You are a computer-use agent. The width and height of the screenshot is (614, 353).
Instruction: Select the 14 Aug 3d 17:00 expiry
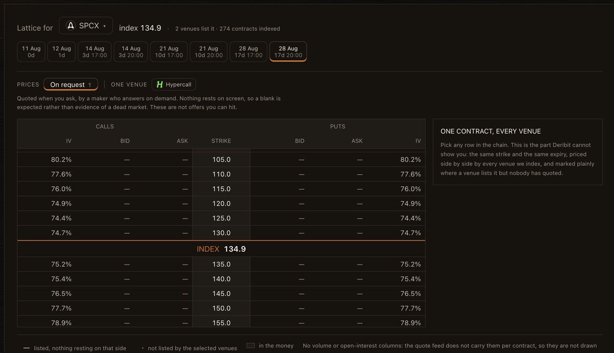(95, 52)
